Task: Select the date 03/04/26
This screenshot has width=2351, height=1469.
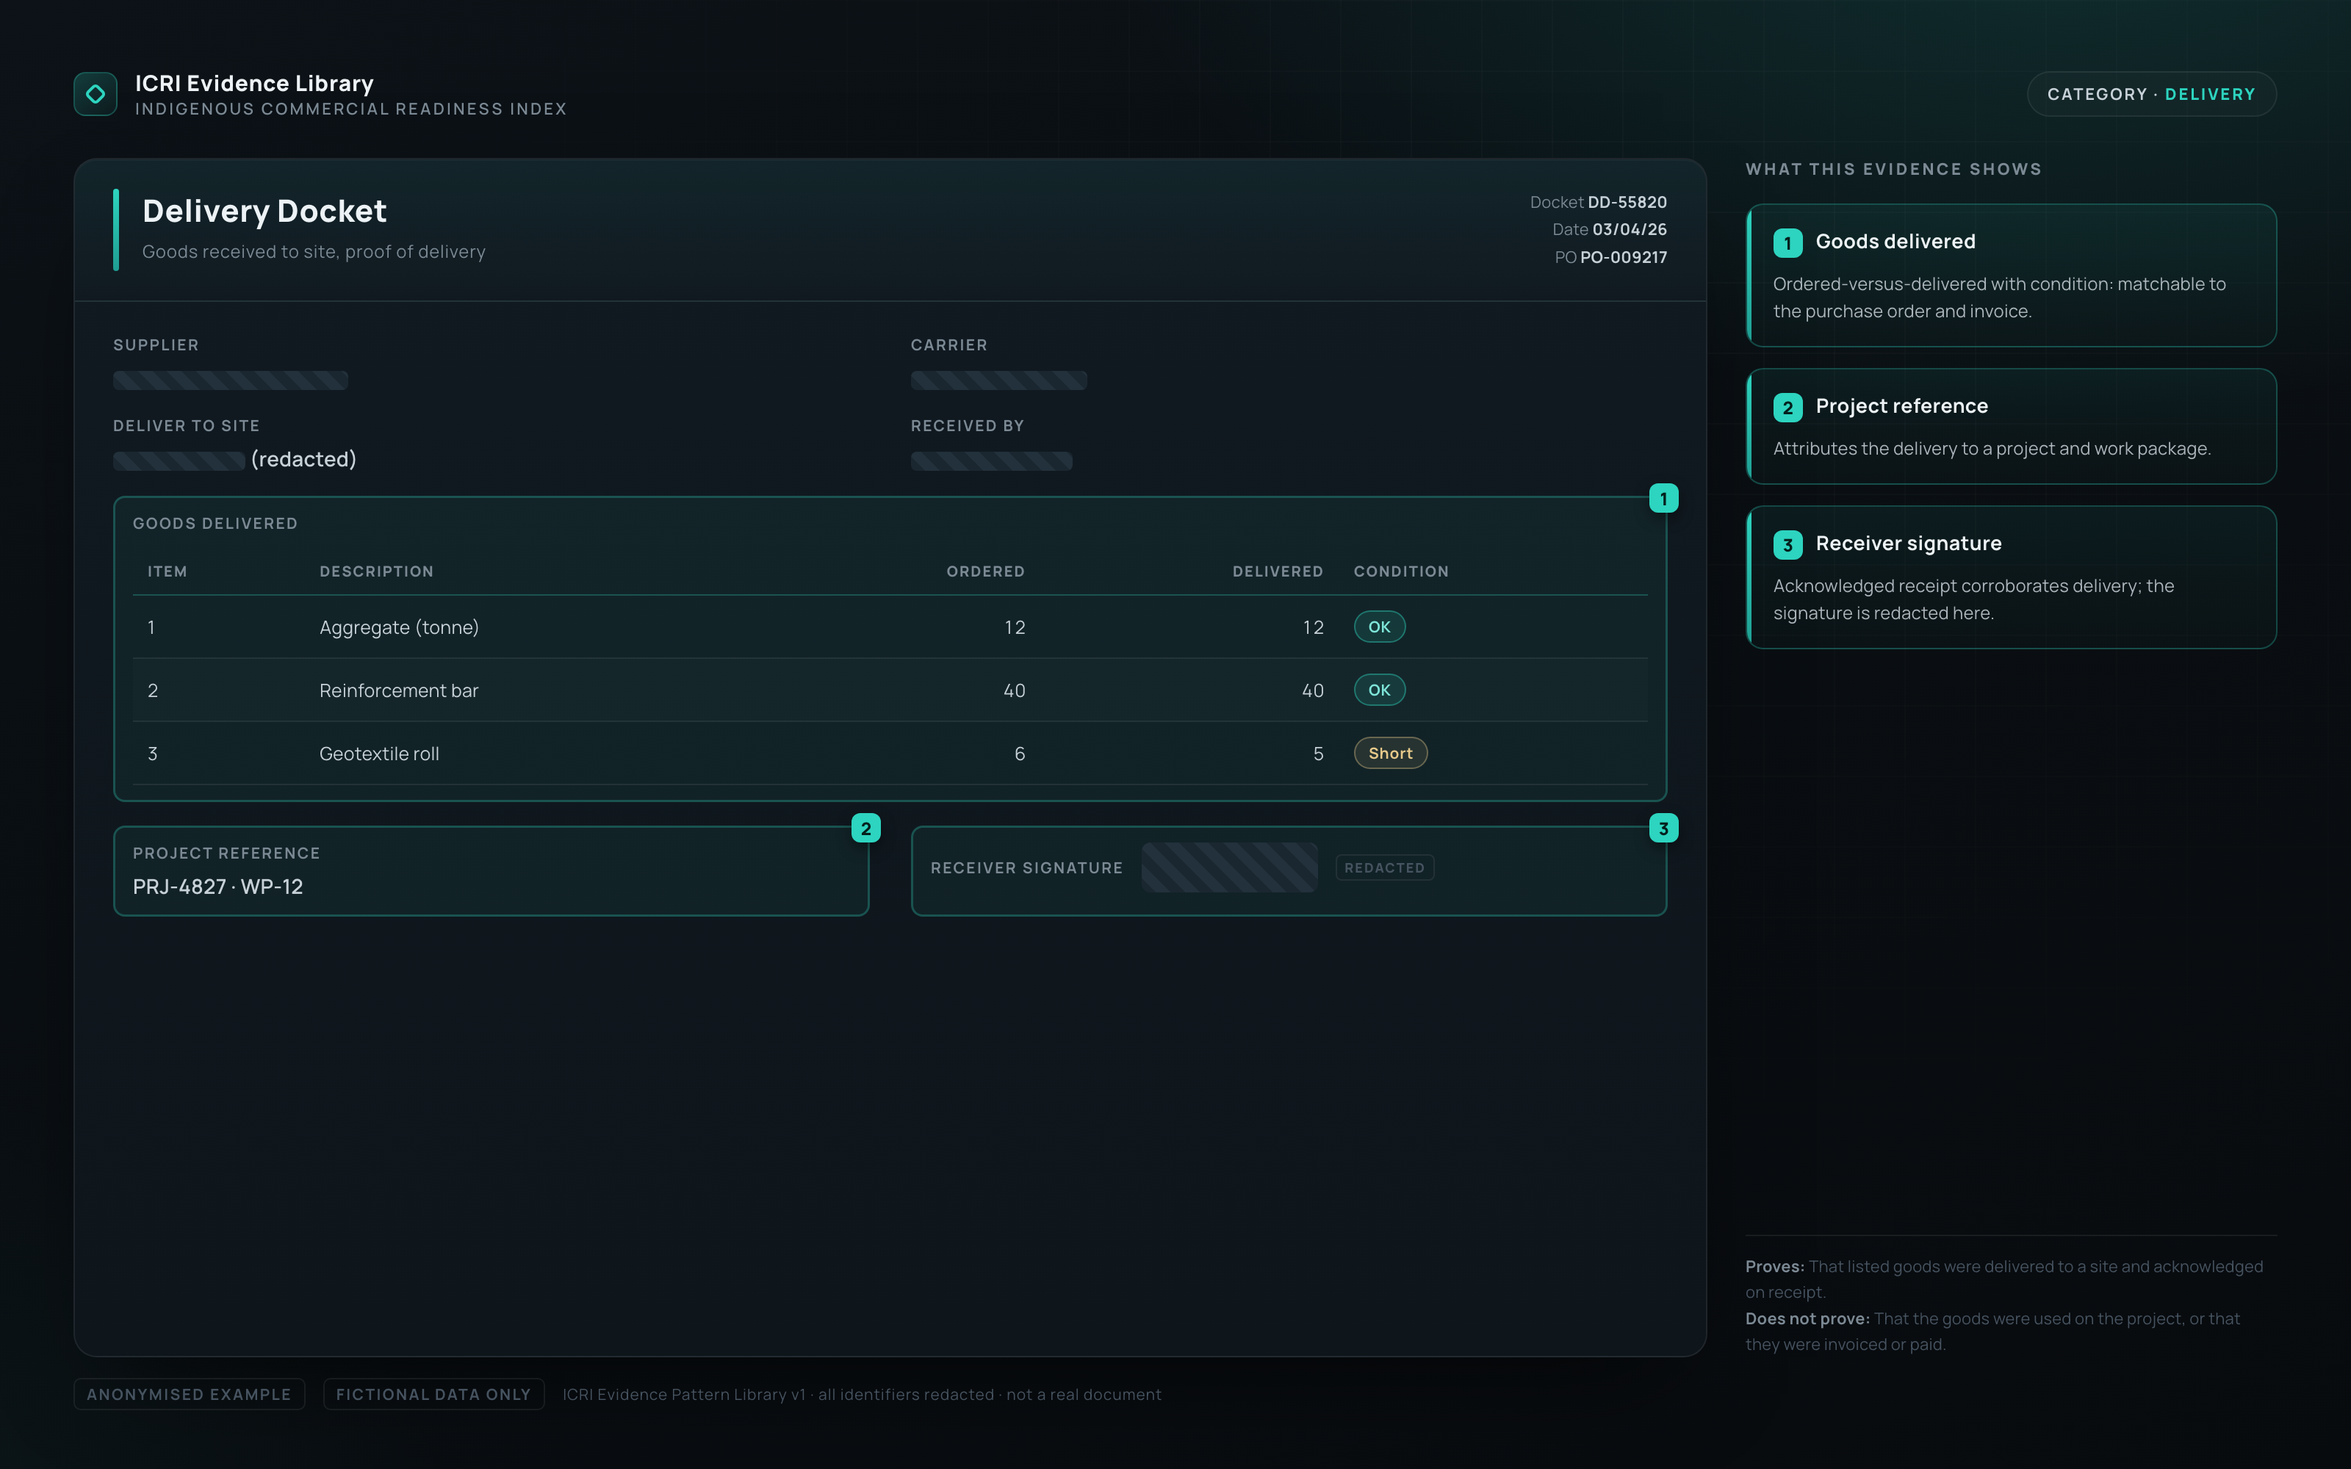Action: click(1630, 229)
